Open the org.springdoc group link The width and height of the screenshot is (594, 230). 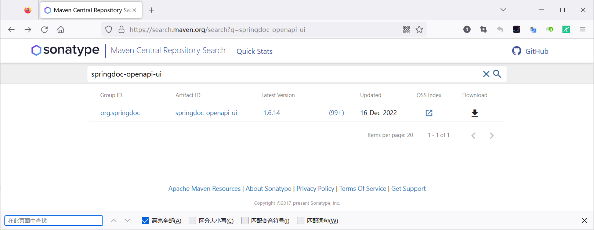(x=120, y=113)
